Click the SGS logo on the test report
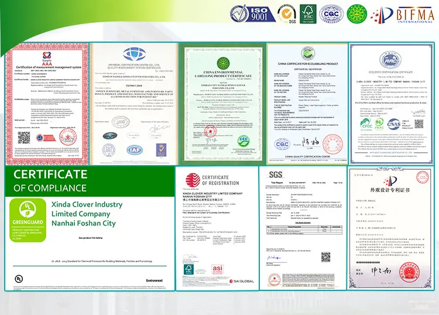 point(276,174)
